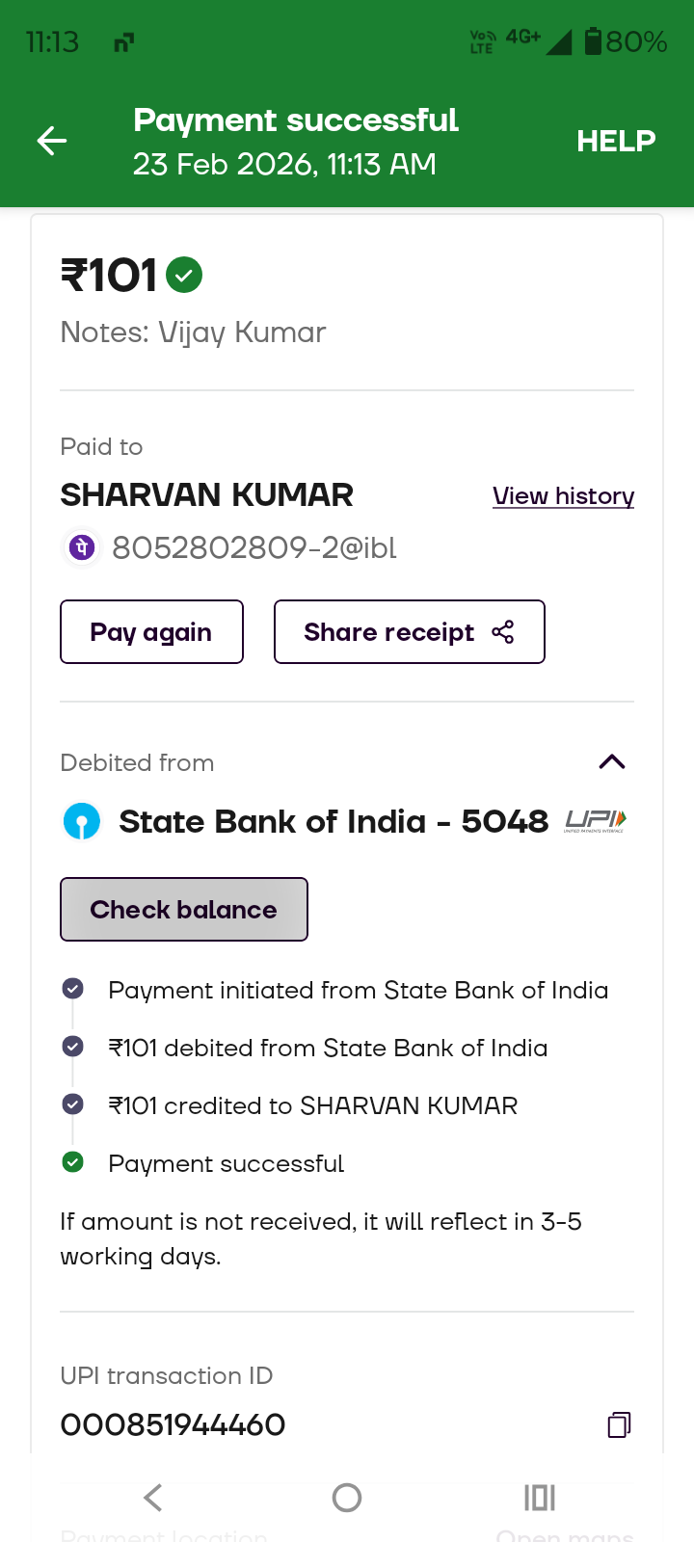
Task: Tap the PhonePe UPI handle icon
Action: tap(82, 548)
